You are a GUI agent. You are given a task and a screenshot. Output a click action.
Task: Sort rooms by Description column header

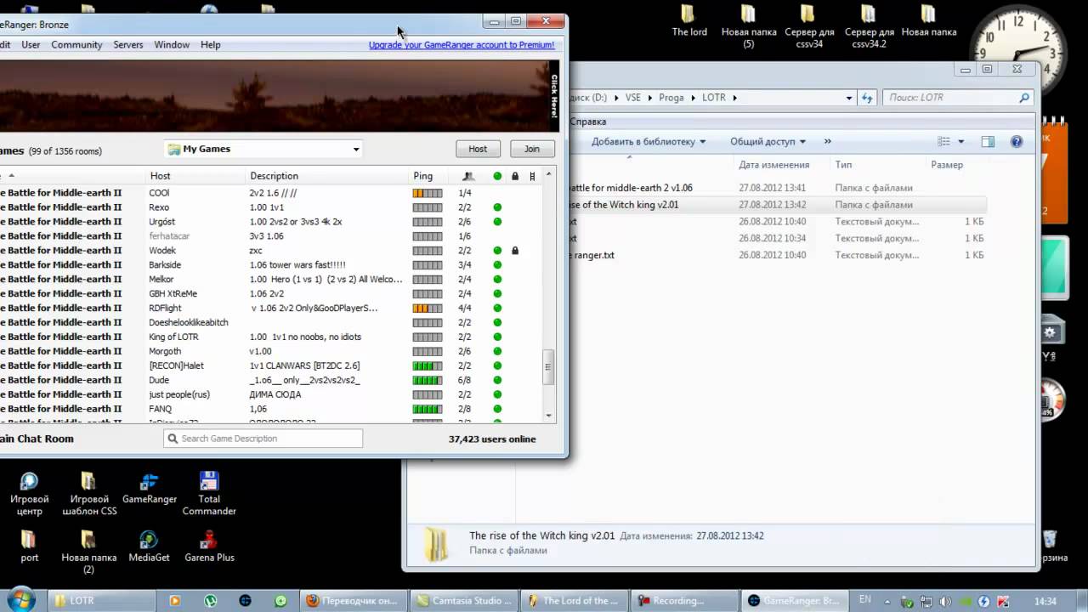coord(274,176)
